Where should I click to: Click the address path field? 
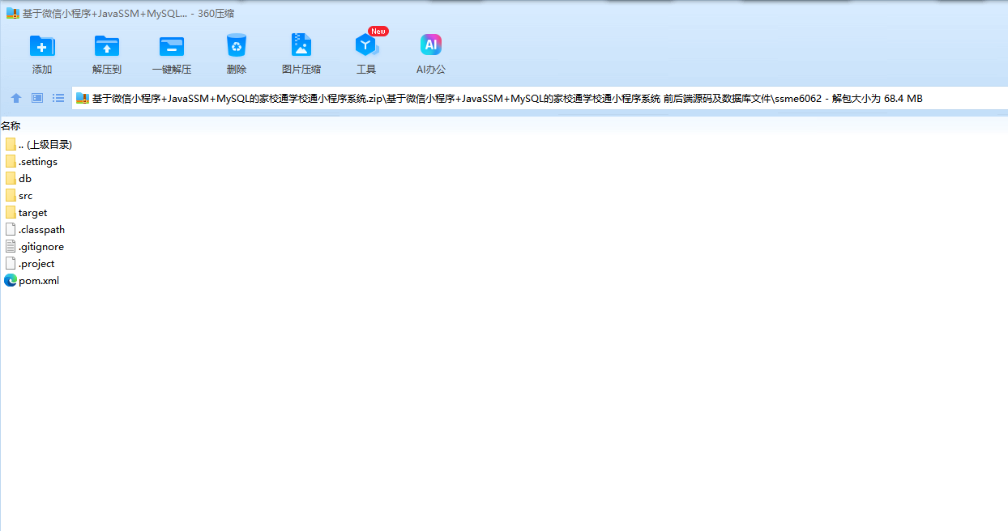tap(539, 99)
